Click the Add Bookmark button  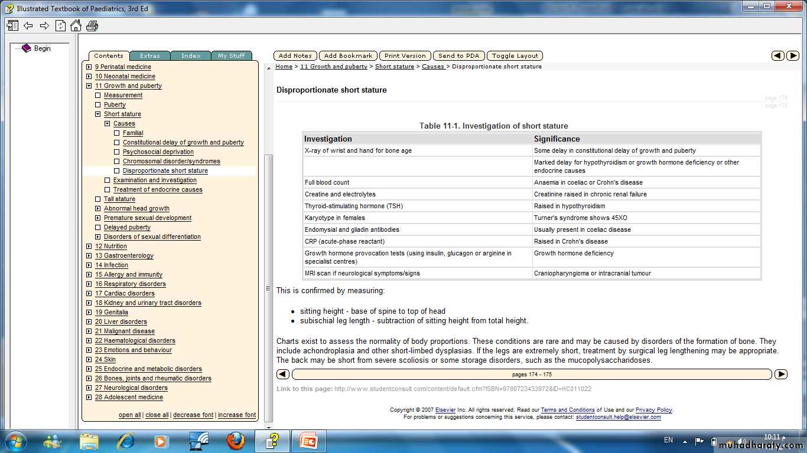coord(348,55)
